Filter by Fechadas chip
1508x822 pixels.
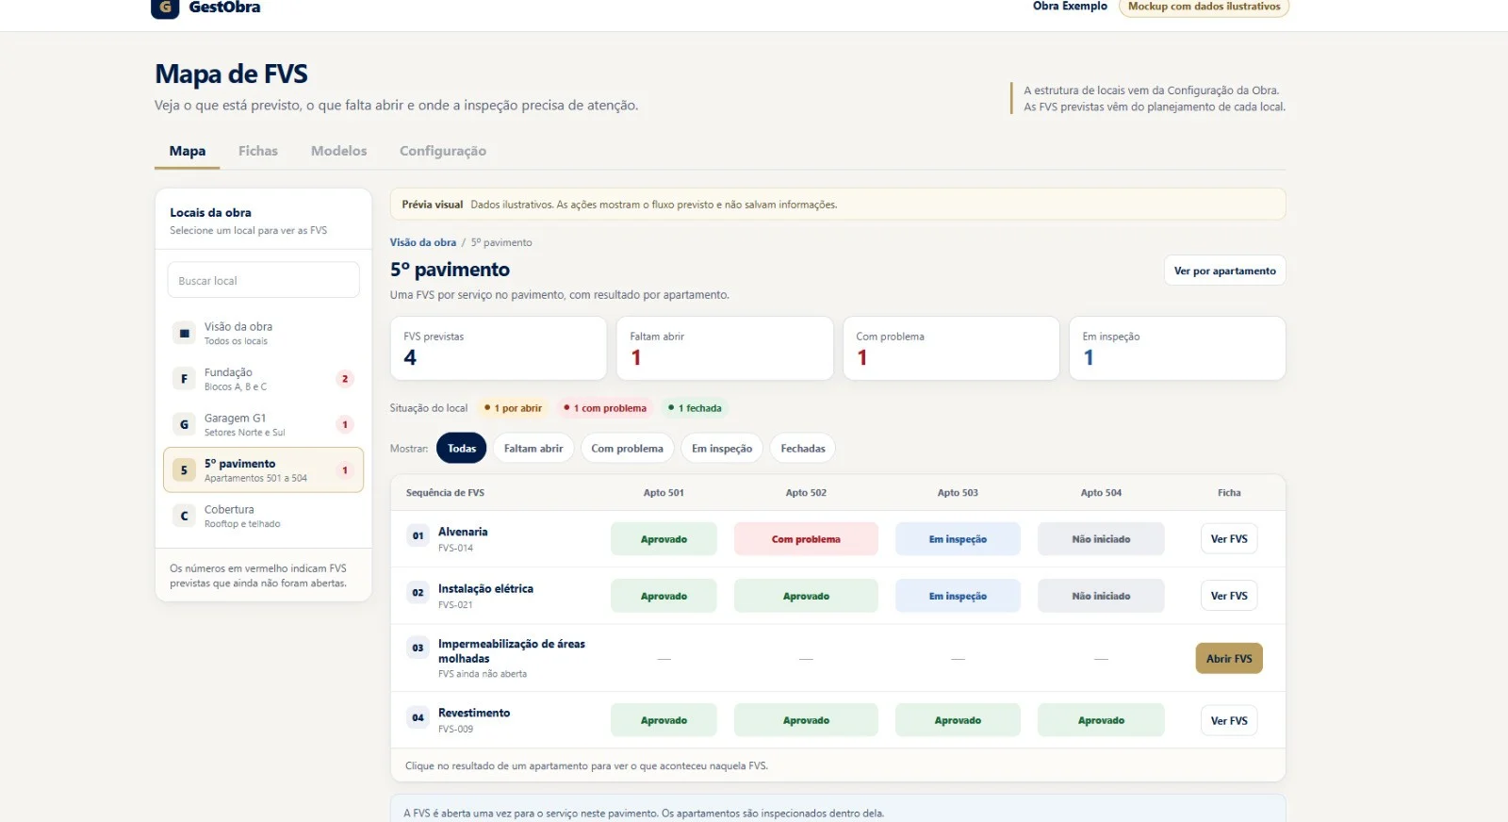[803, 449]
